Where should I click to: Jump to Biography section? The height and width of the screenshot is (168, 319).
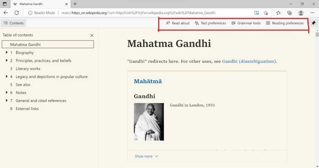click(25, 53)
